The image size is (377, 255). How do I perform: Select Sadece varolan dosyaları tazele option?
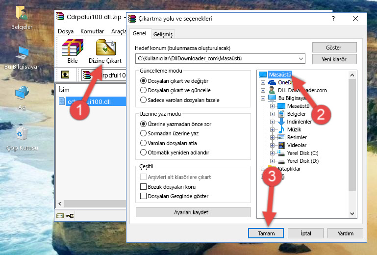click(x=143, y=100)
